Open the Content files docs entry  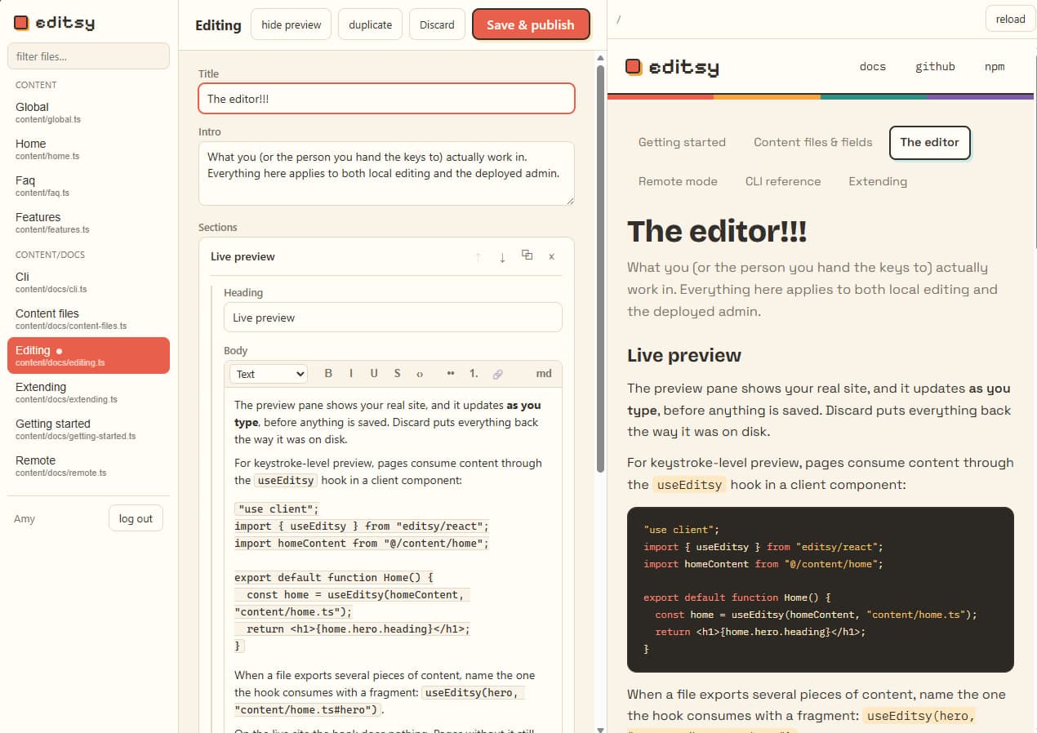click(88, 319)
